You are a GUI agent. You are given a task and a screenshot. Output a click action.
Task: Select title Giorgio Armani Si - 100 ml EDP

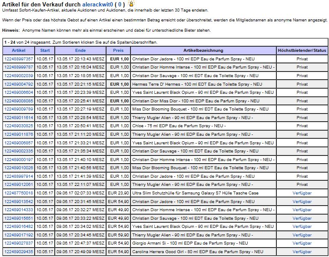190,243
